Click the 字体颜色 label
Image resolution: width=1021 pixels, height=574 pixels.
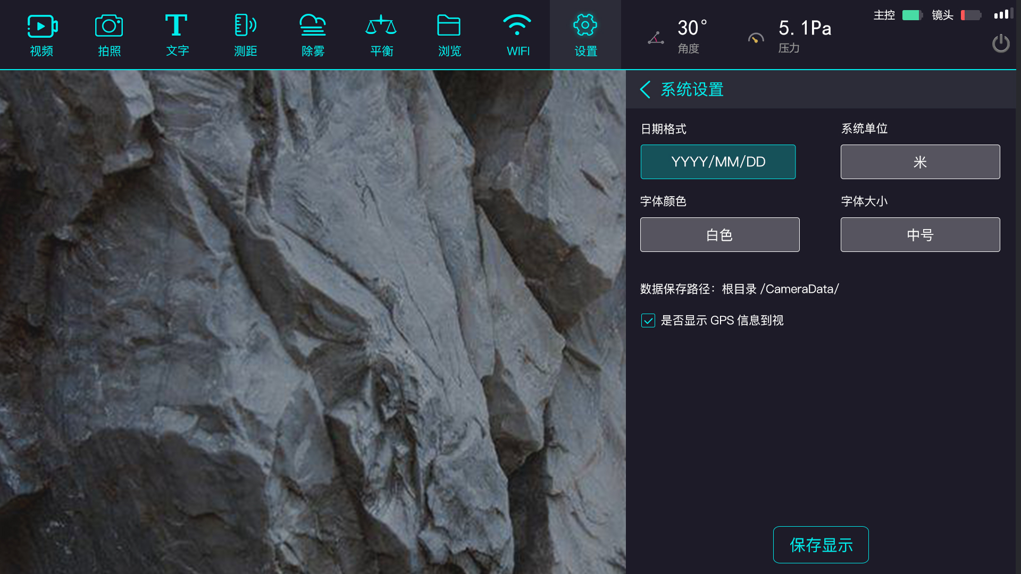[x=663, y=201]
